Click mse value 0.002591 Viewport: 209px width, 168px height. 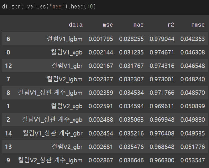pos(101,106)
